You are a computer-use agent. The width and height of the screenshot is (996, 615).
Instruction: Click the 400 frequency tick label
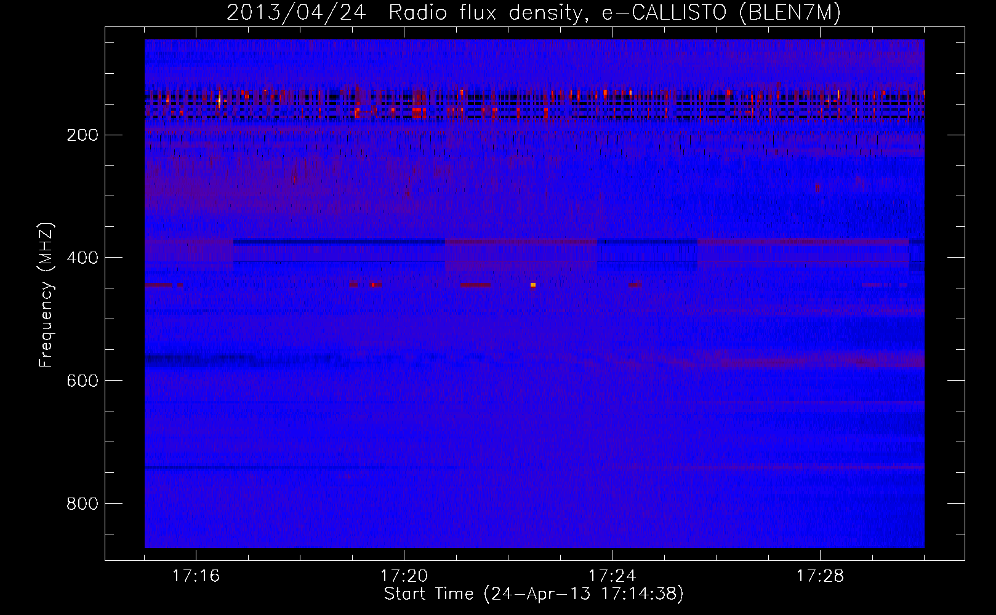(82, 258)
